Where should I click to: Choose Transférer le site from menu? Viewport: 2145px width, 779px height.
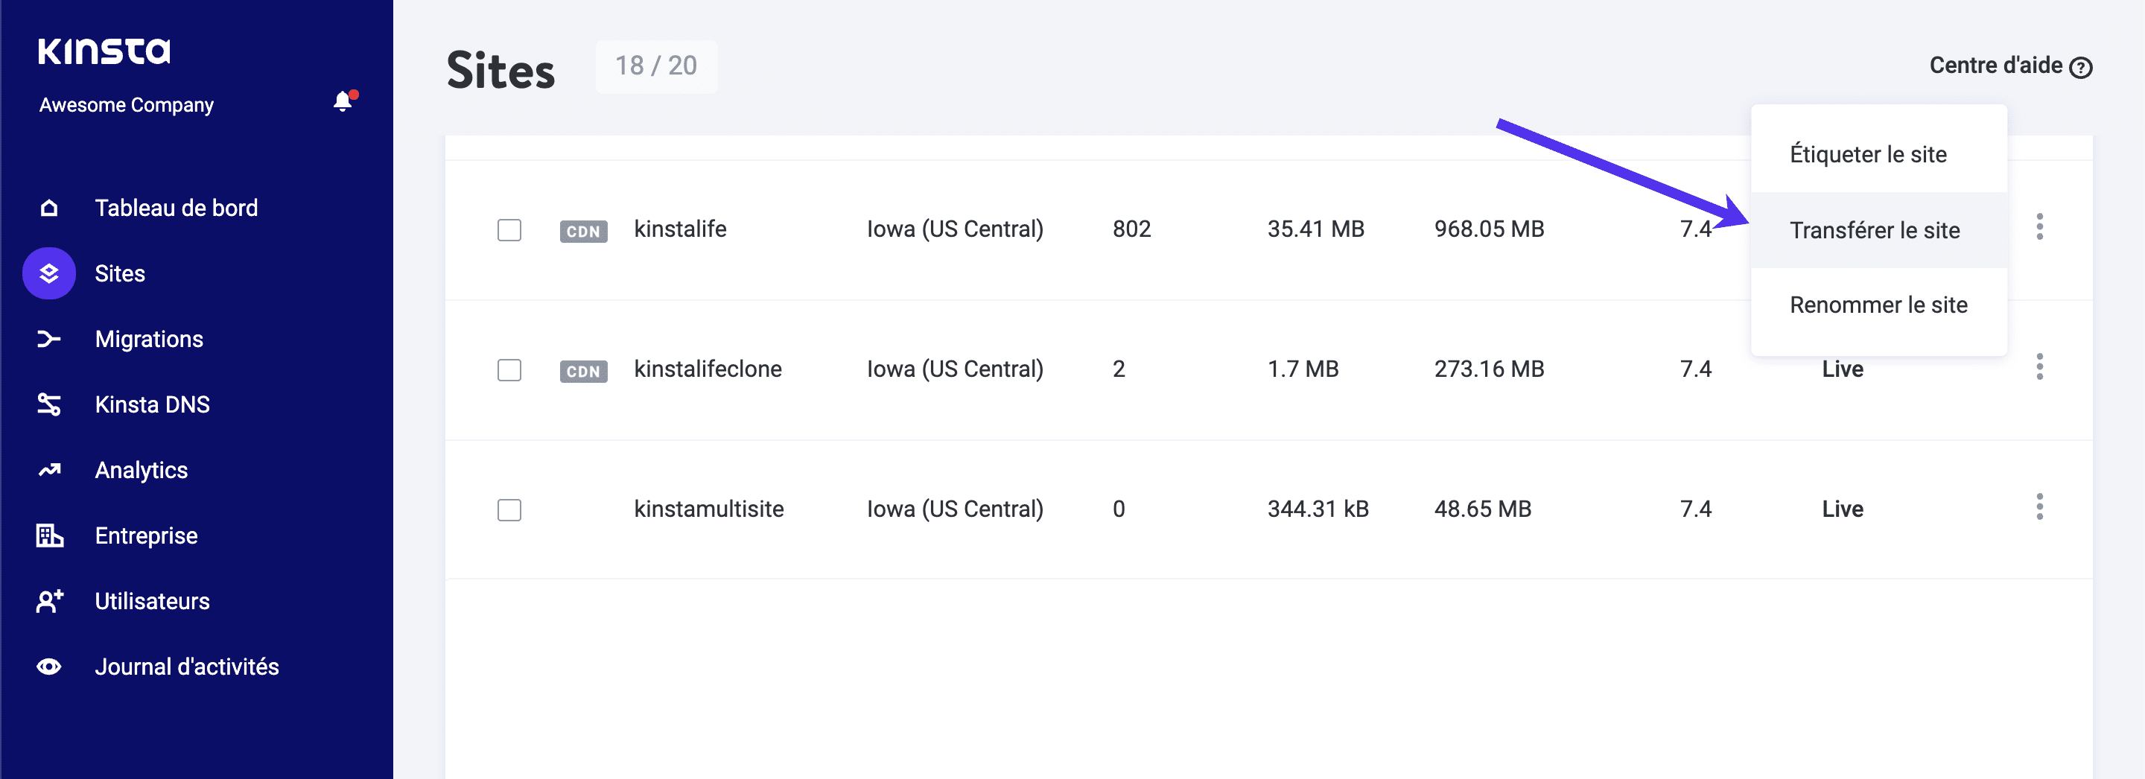tap(1878, 229)
